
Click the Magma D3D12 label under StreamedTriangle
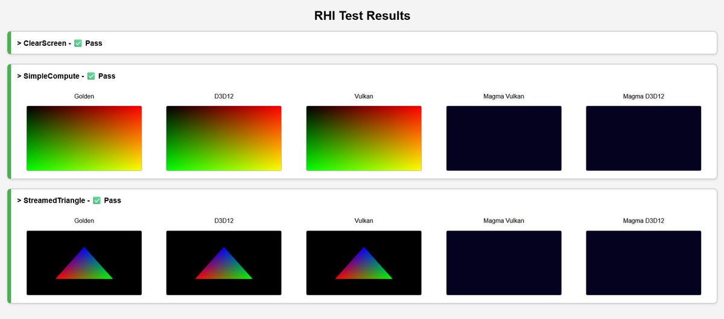click(644, 221)
